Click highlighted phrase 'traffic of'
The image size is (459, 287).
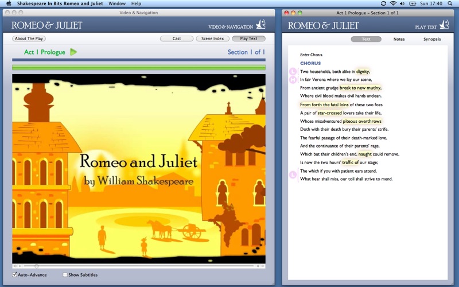point(350,162)
